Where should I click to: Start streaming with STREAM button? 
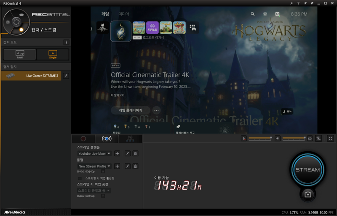coord(308,170)
